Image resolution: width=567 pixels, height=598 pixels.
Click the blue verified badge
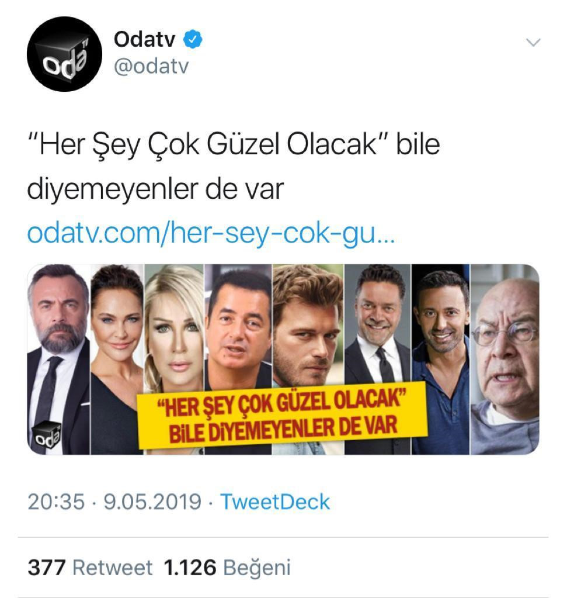(193, 39)
